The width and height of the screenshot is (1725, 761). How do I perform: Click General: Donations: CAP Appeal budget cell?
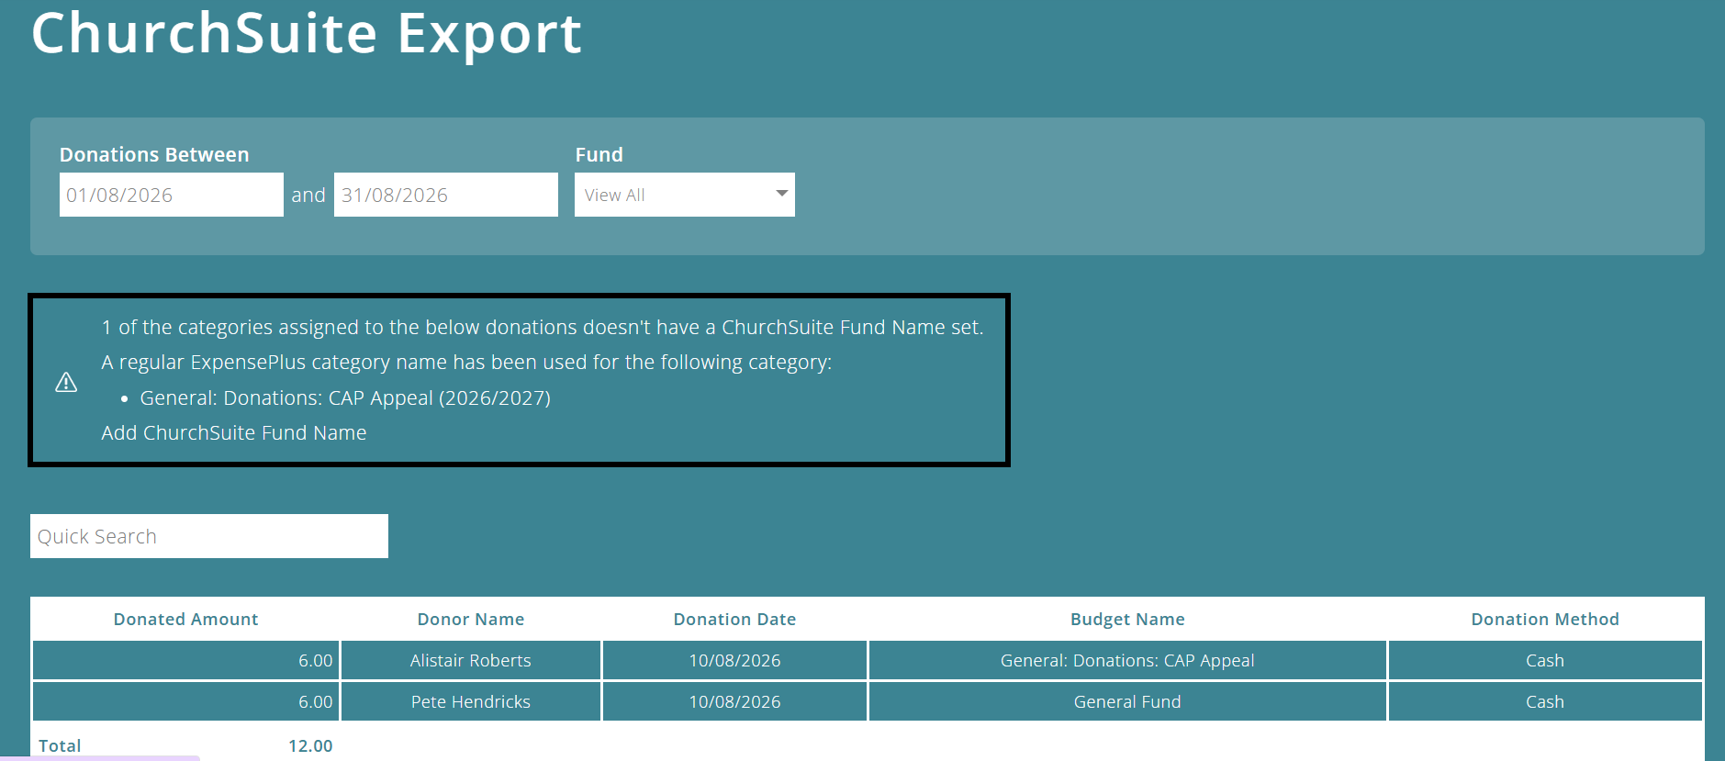1127,660
